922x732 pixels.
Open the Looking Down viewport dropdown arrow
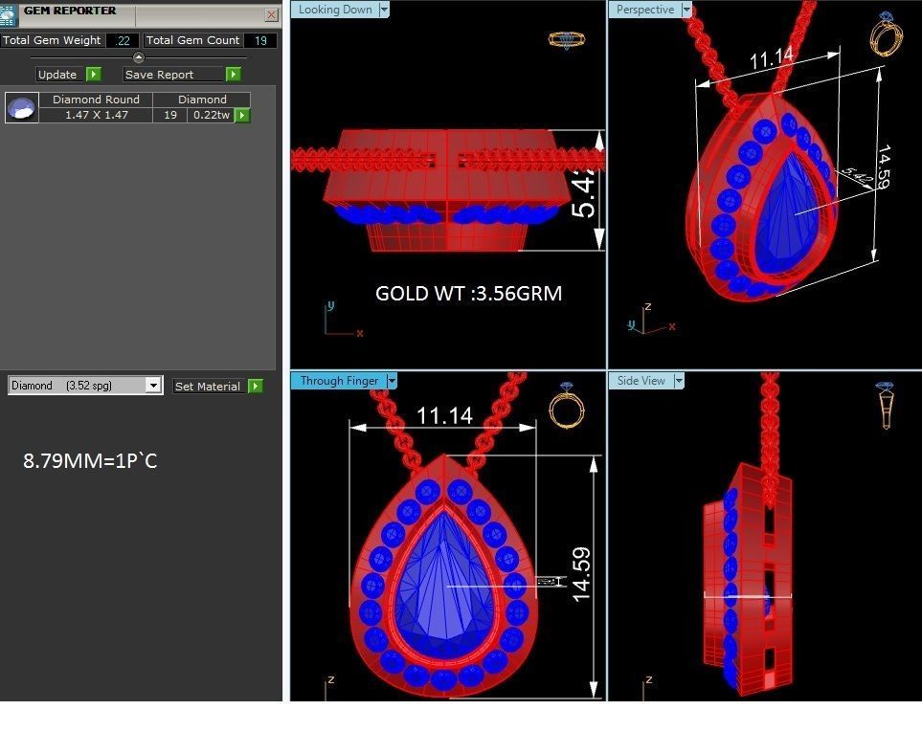(x=384, y=10)
